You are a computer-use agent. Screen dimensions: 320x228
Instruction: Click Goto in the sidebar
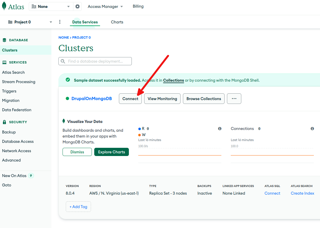[x=6, y=185]
